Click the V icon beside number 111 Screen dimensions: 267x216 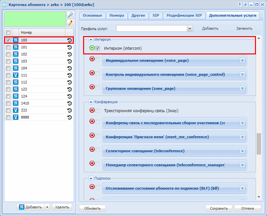pyautogui.click(x=15, y=75)
